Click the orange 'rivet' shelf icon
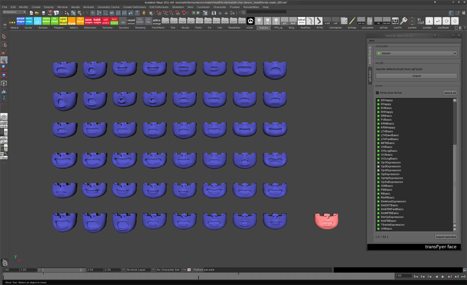Viewport: 467px width, 285px height. click(72, 20)
